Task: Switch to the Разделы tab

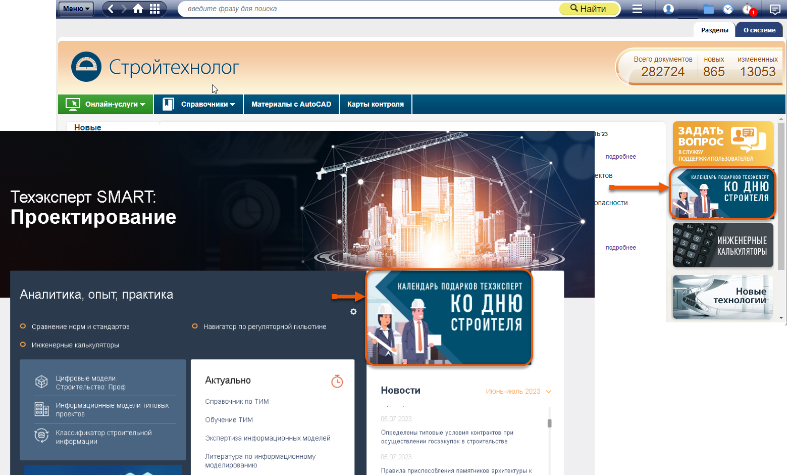Action: pyautogui.click(x=714, y=30)
